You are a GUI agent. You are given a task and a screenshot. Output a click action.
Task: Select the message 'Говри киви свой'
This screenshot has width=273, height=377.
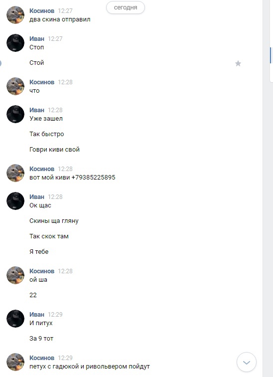click(54, 150)
